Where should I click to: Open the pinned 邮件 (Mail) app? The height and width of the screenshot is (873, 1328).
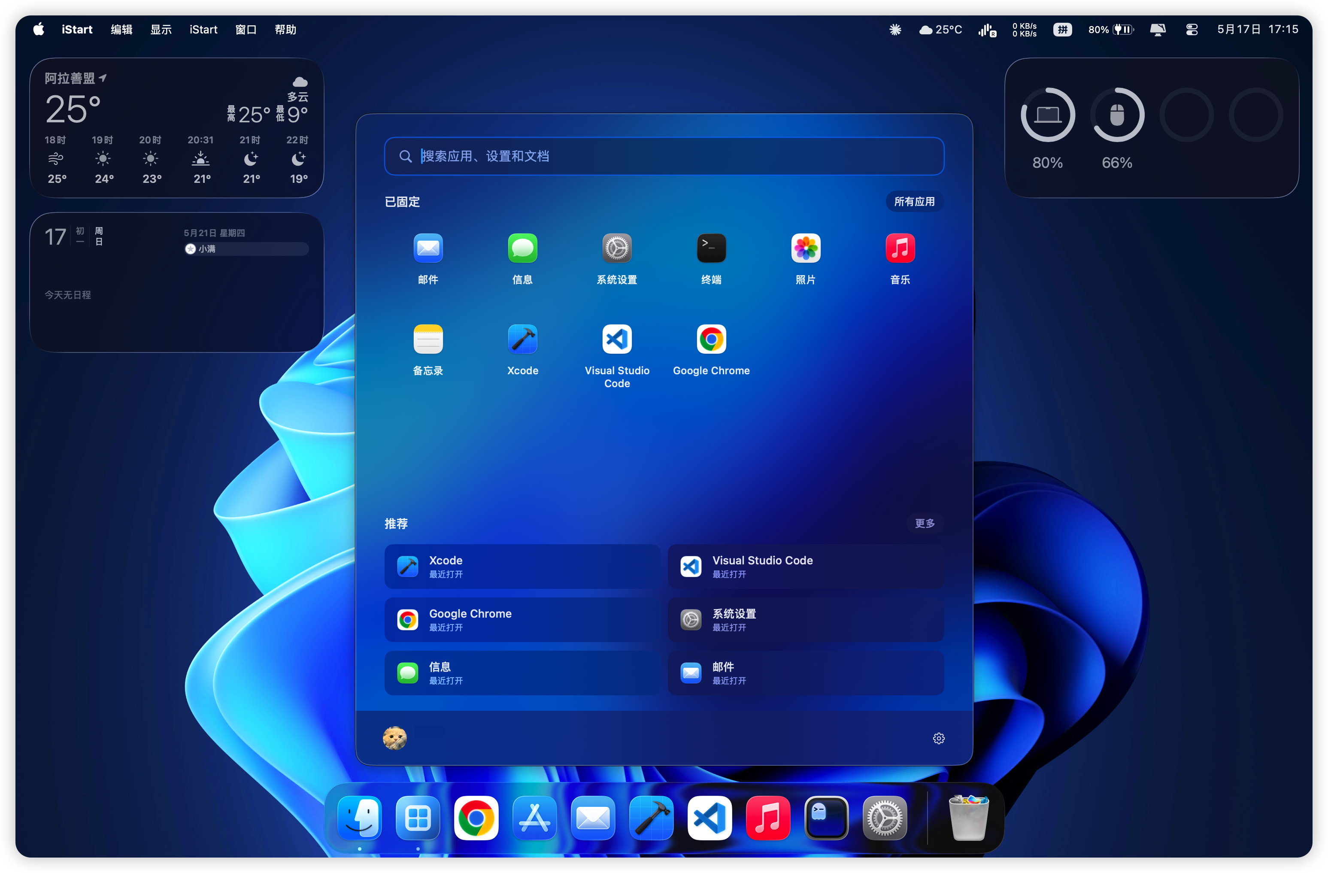pyautogui.click(x=428, y=248)
